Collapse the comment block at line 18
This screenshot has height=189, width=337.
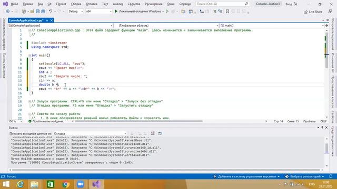(x=29, y=101)
